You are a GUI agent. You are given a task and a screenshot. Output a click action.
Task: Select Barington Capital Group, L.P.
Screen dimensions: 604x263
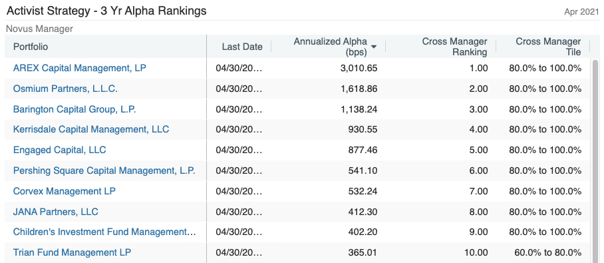(x=75, y=109)
